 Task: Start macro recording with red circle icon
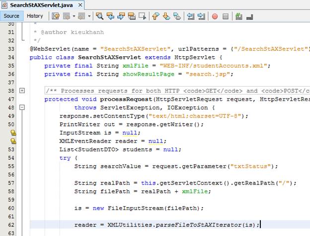[x=215, y=16]
